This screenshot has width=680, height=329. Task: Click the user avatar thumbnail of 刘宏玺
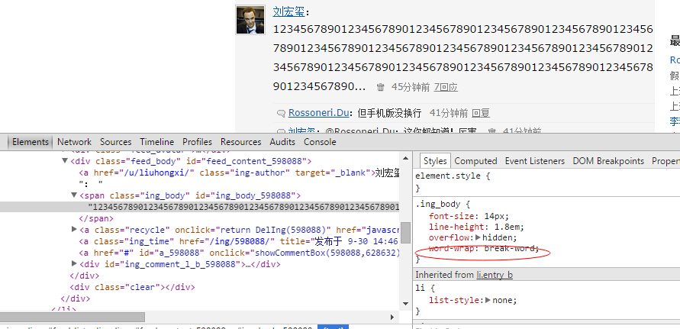[x=250, y=20]
